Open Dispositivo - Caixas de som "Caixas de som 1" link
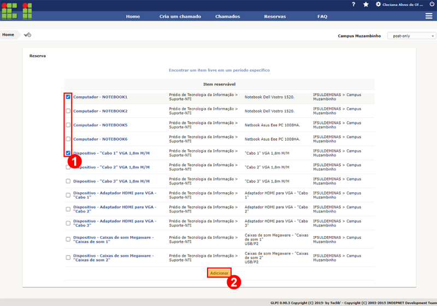This screenshot has width=437, height=306. (x=114, y=239)
